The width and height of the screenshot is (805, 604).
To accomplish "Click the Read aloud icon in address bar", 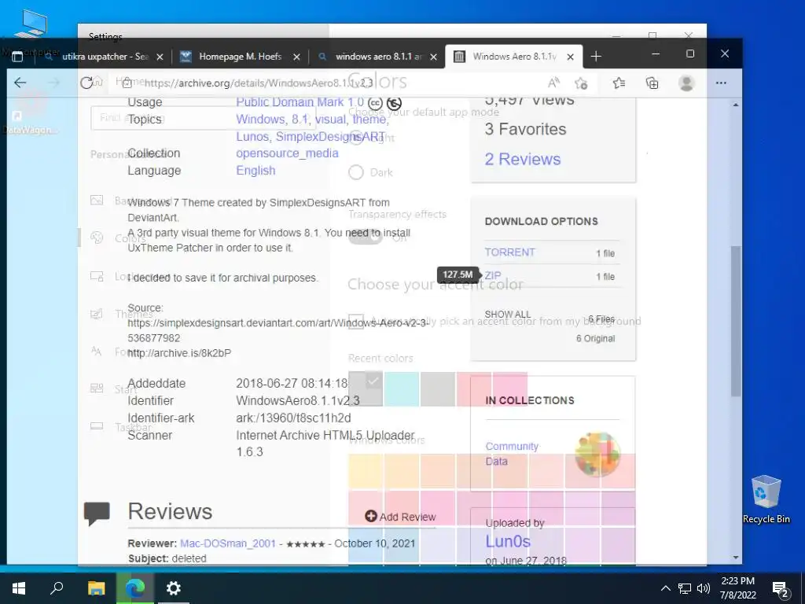I will [x=553, y=83].
